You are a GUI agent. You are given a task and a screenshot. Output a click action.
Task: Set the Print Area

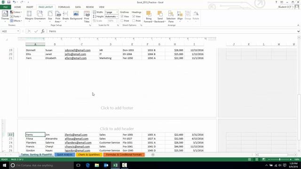click(x=58, y=16)
